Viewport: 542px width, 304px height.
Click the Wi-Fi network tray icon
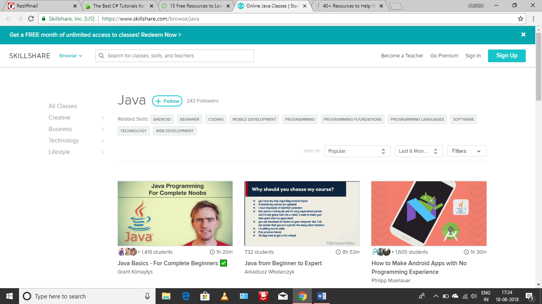coord(465,296)
